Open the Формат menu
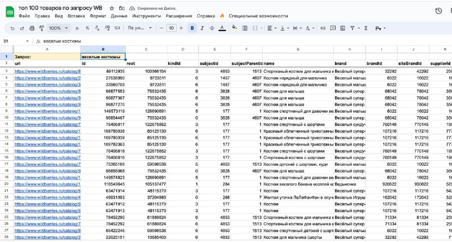452x242 pixels. (x=98, y=16)
